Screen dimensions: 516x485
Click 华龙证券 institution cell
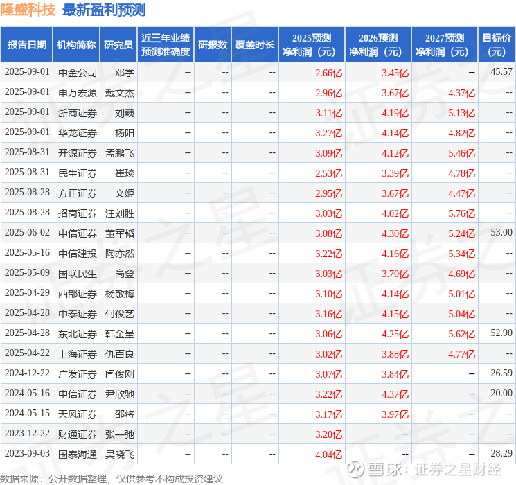[78, 133]
